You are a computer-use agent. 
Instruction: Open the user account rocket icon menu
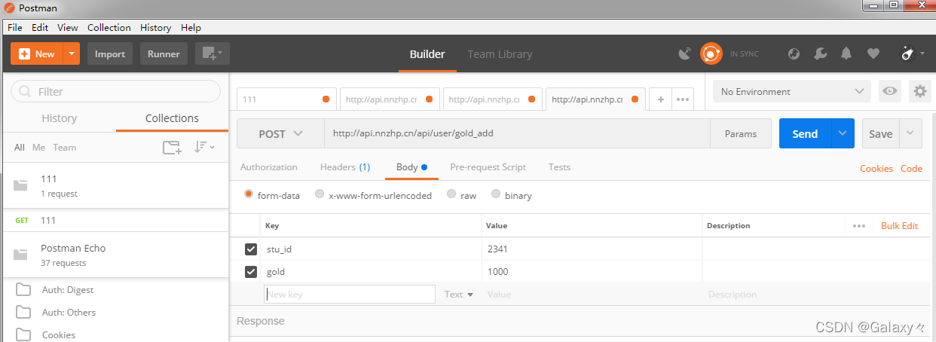[913, 53]
